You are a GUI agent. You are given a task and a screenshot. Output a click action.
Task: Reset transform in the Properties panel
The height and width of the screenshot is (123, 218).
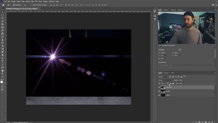click(x=180, y=50)
